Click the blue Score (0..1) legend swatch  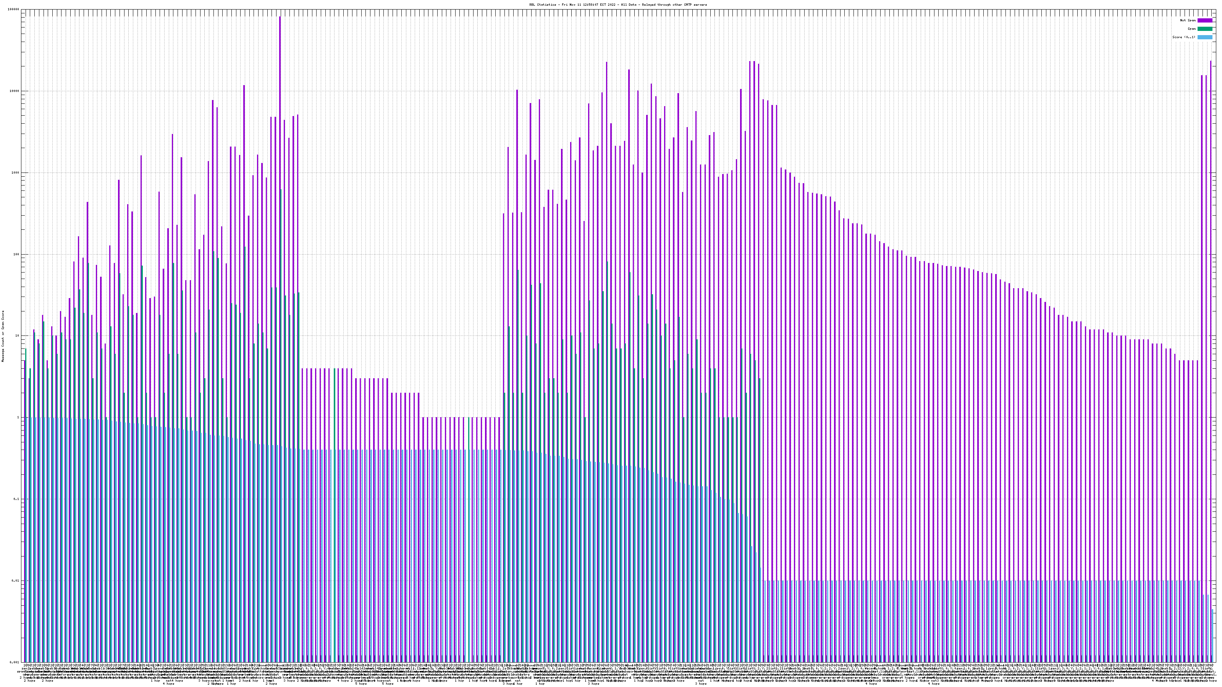1204,37
